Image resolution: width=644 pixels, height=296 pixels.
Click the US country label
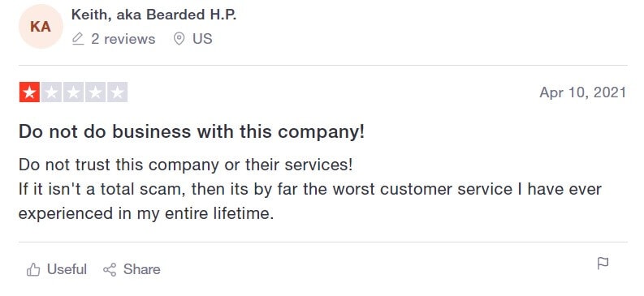pyautogui.click(x=202, y=39)
